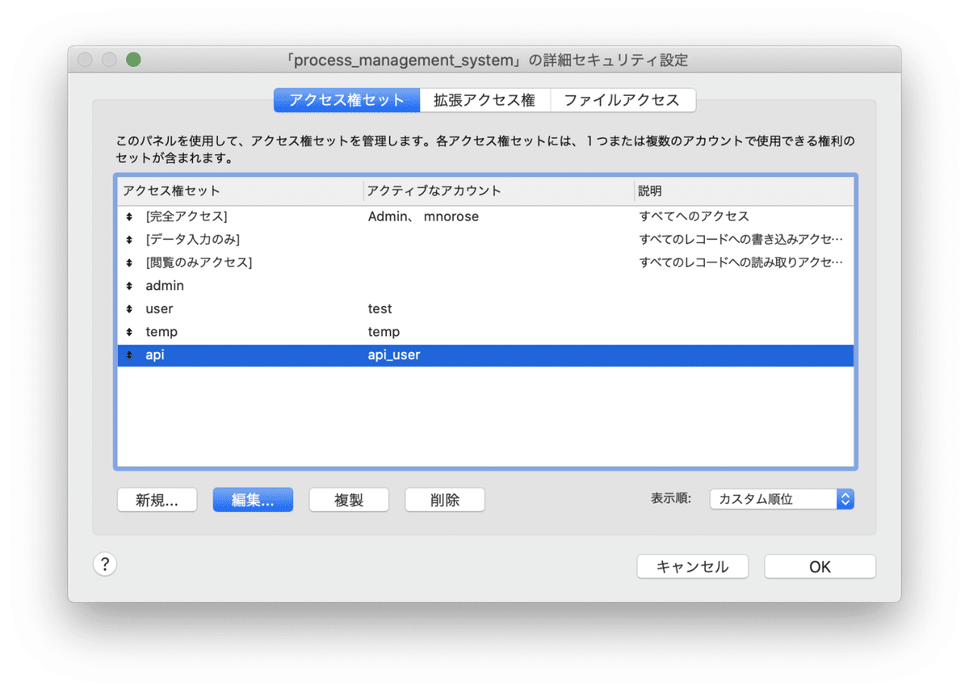Click the reorder arrows beside [データ入力のみ]
Screen dimensions: 969x692
[x=128, y=239]
